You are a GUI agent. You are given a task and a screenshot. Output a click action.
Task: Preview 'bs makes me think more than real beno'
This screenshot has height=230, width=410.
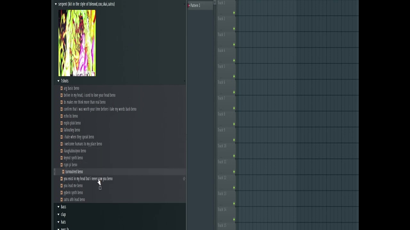coord(85,102)
